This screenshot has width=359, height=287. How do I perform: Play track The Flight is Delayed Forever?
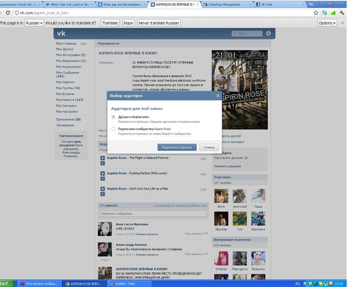(103, 158)
